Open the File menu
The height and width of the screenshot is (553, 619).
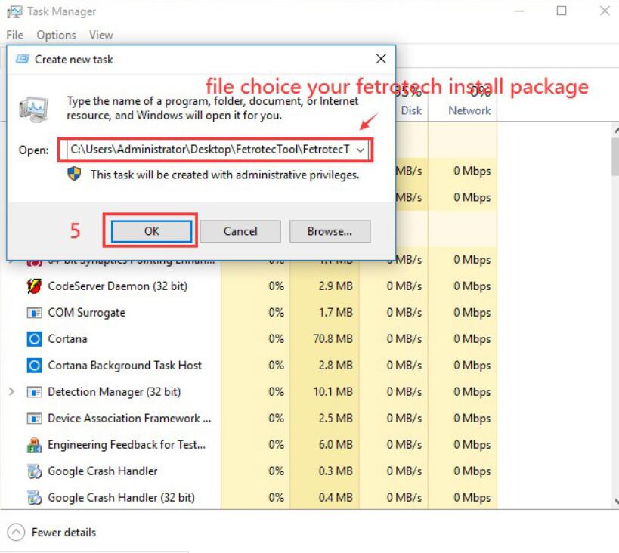tap(14, 36)
